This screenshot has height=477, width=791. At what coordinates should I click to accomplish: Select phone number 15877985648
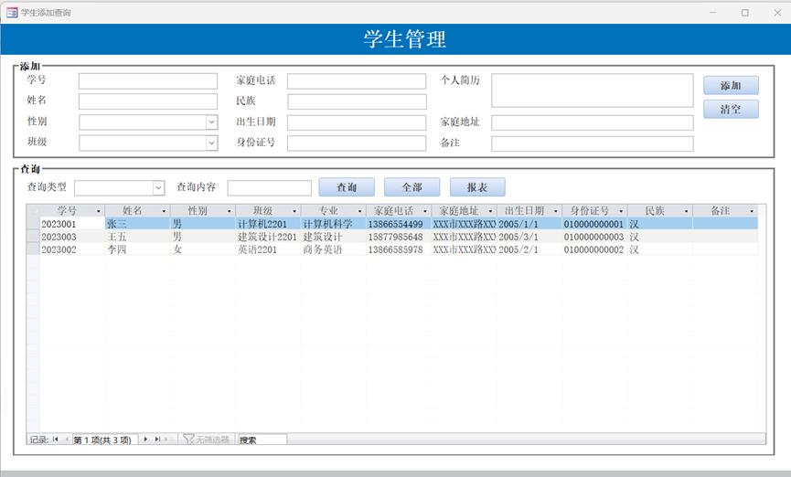399,237
